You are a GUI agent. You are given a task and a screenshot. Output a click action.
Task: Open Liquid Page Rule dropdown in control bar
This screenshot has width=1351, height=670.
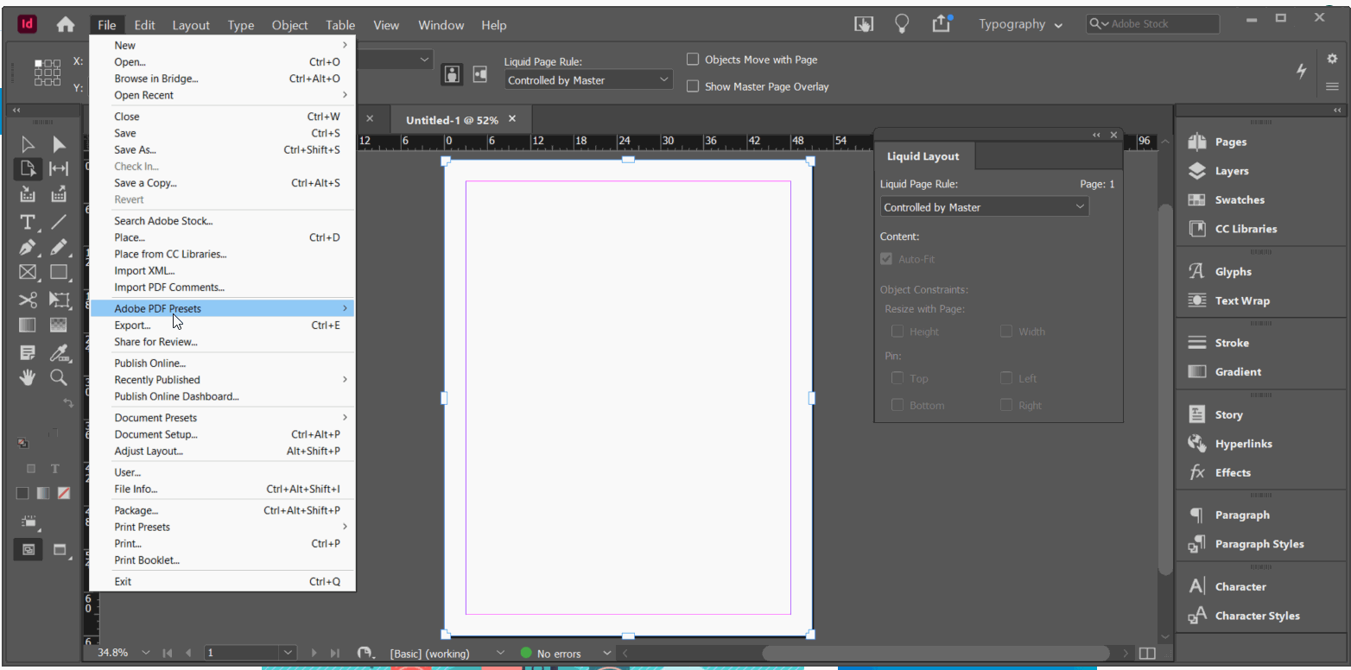(x=588, y=80)
